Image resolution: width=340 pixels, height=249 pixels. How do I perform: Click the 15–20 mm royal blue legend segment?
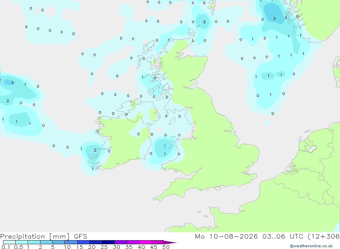tap(84, 242)
